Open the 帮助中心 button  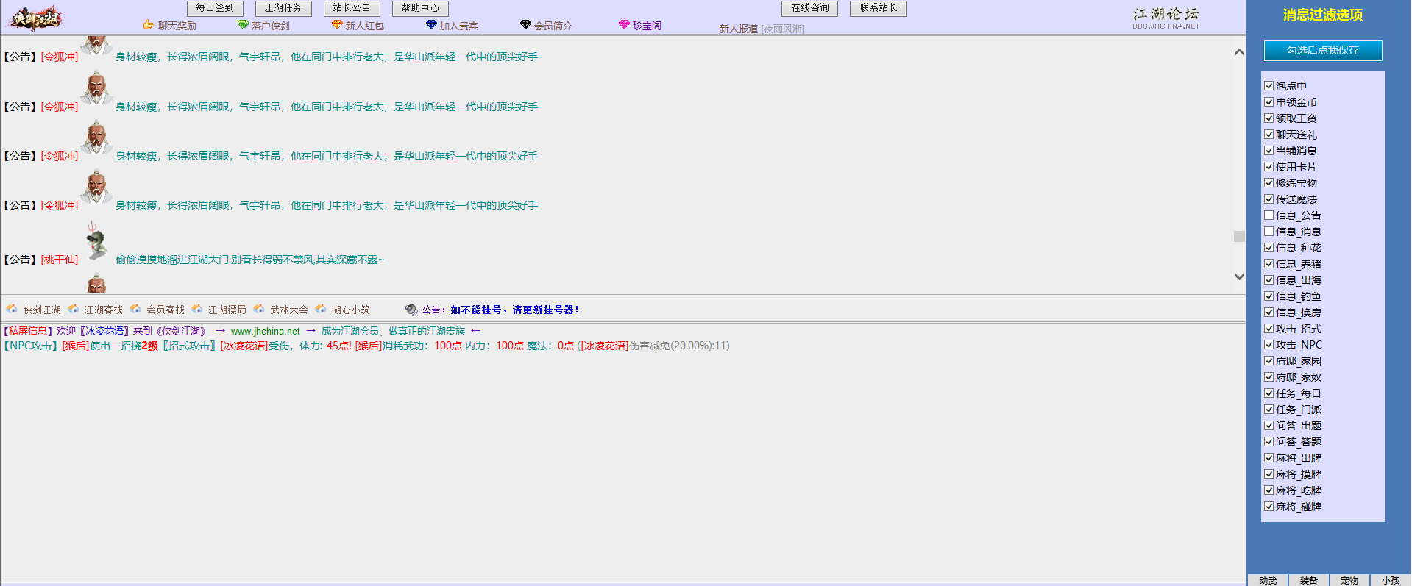[420, 8]
